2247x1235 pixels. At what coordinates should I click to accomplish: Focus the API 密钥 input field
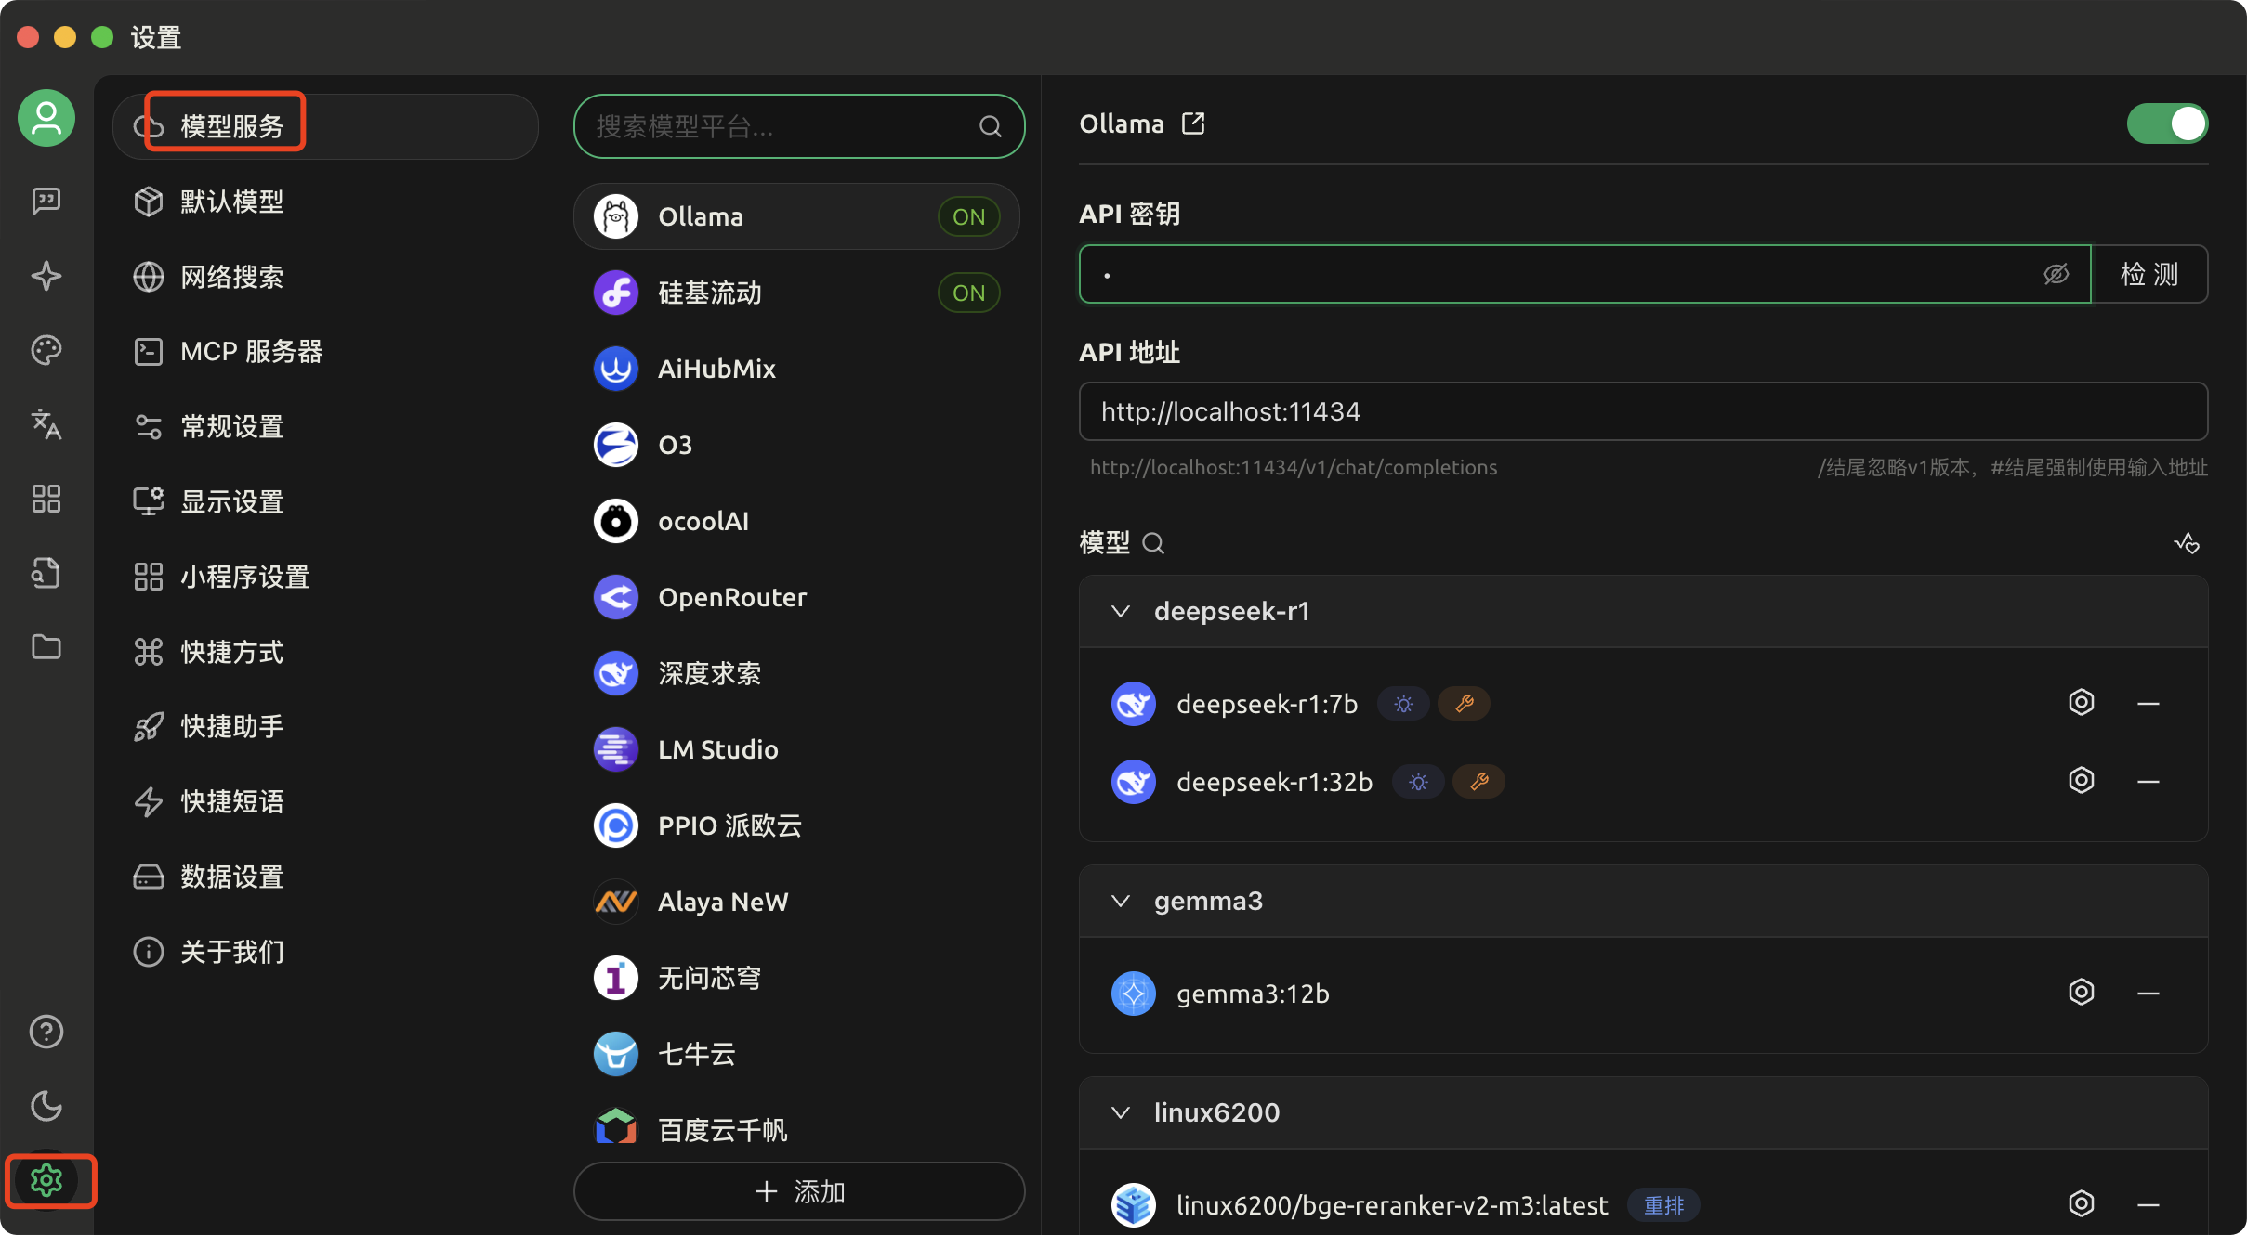pyautogui.click(x=1584, y=274)
